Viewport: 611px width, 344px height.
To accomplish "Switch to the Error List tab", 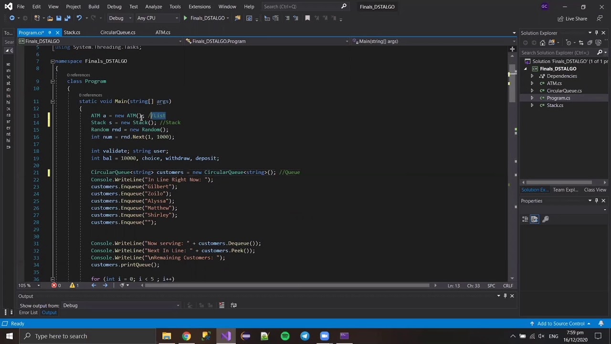I will point(28,312).
